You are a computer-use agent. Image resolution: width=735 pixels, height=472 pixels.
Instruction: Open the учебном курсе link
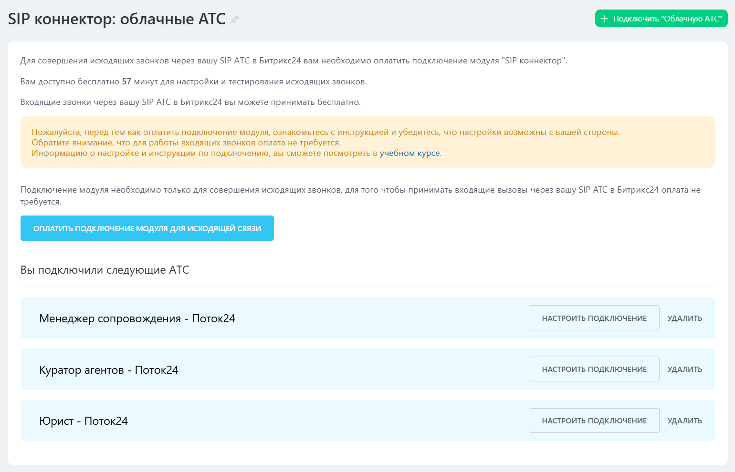[x=410, y=153]
